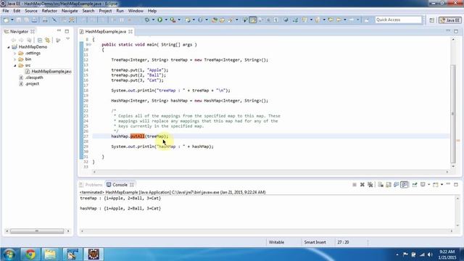This screenshot has height=261, width=464.
Task: Open the File menu
Action: pyautogui.click(x=6, y=11)
